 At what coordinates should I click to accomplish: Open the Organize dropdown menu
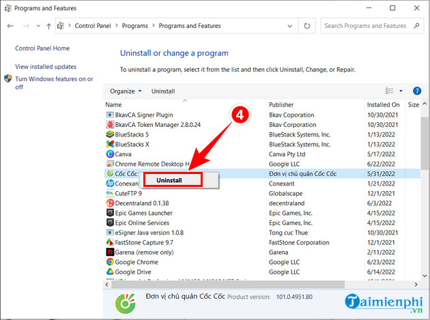(x=126, y=91)
